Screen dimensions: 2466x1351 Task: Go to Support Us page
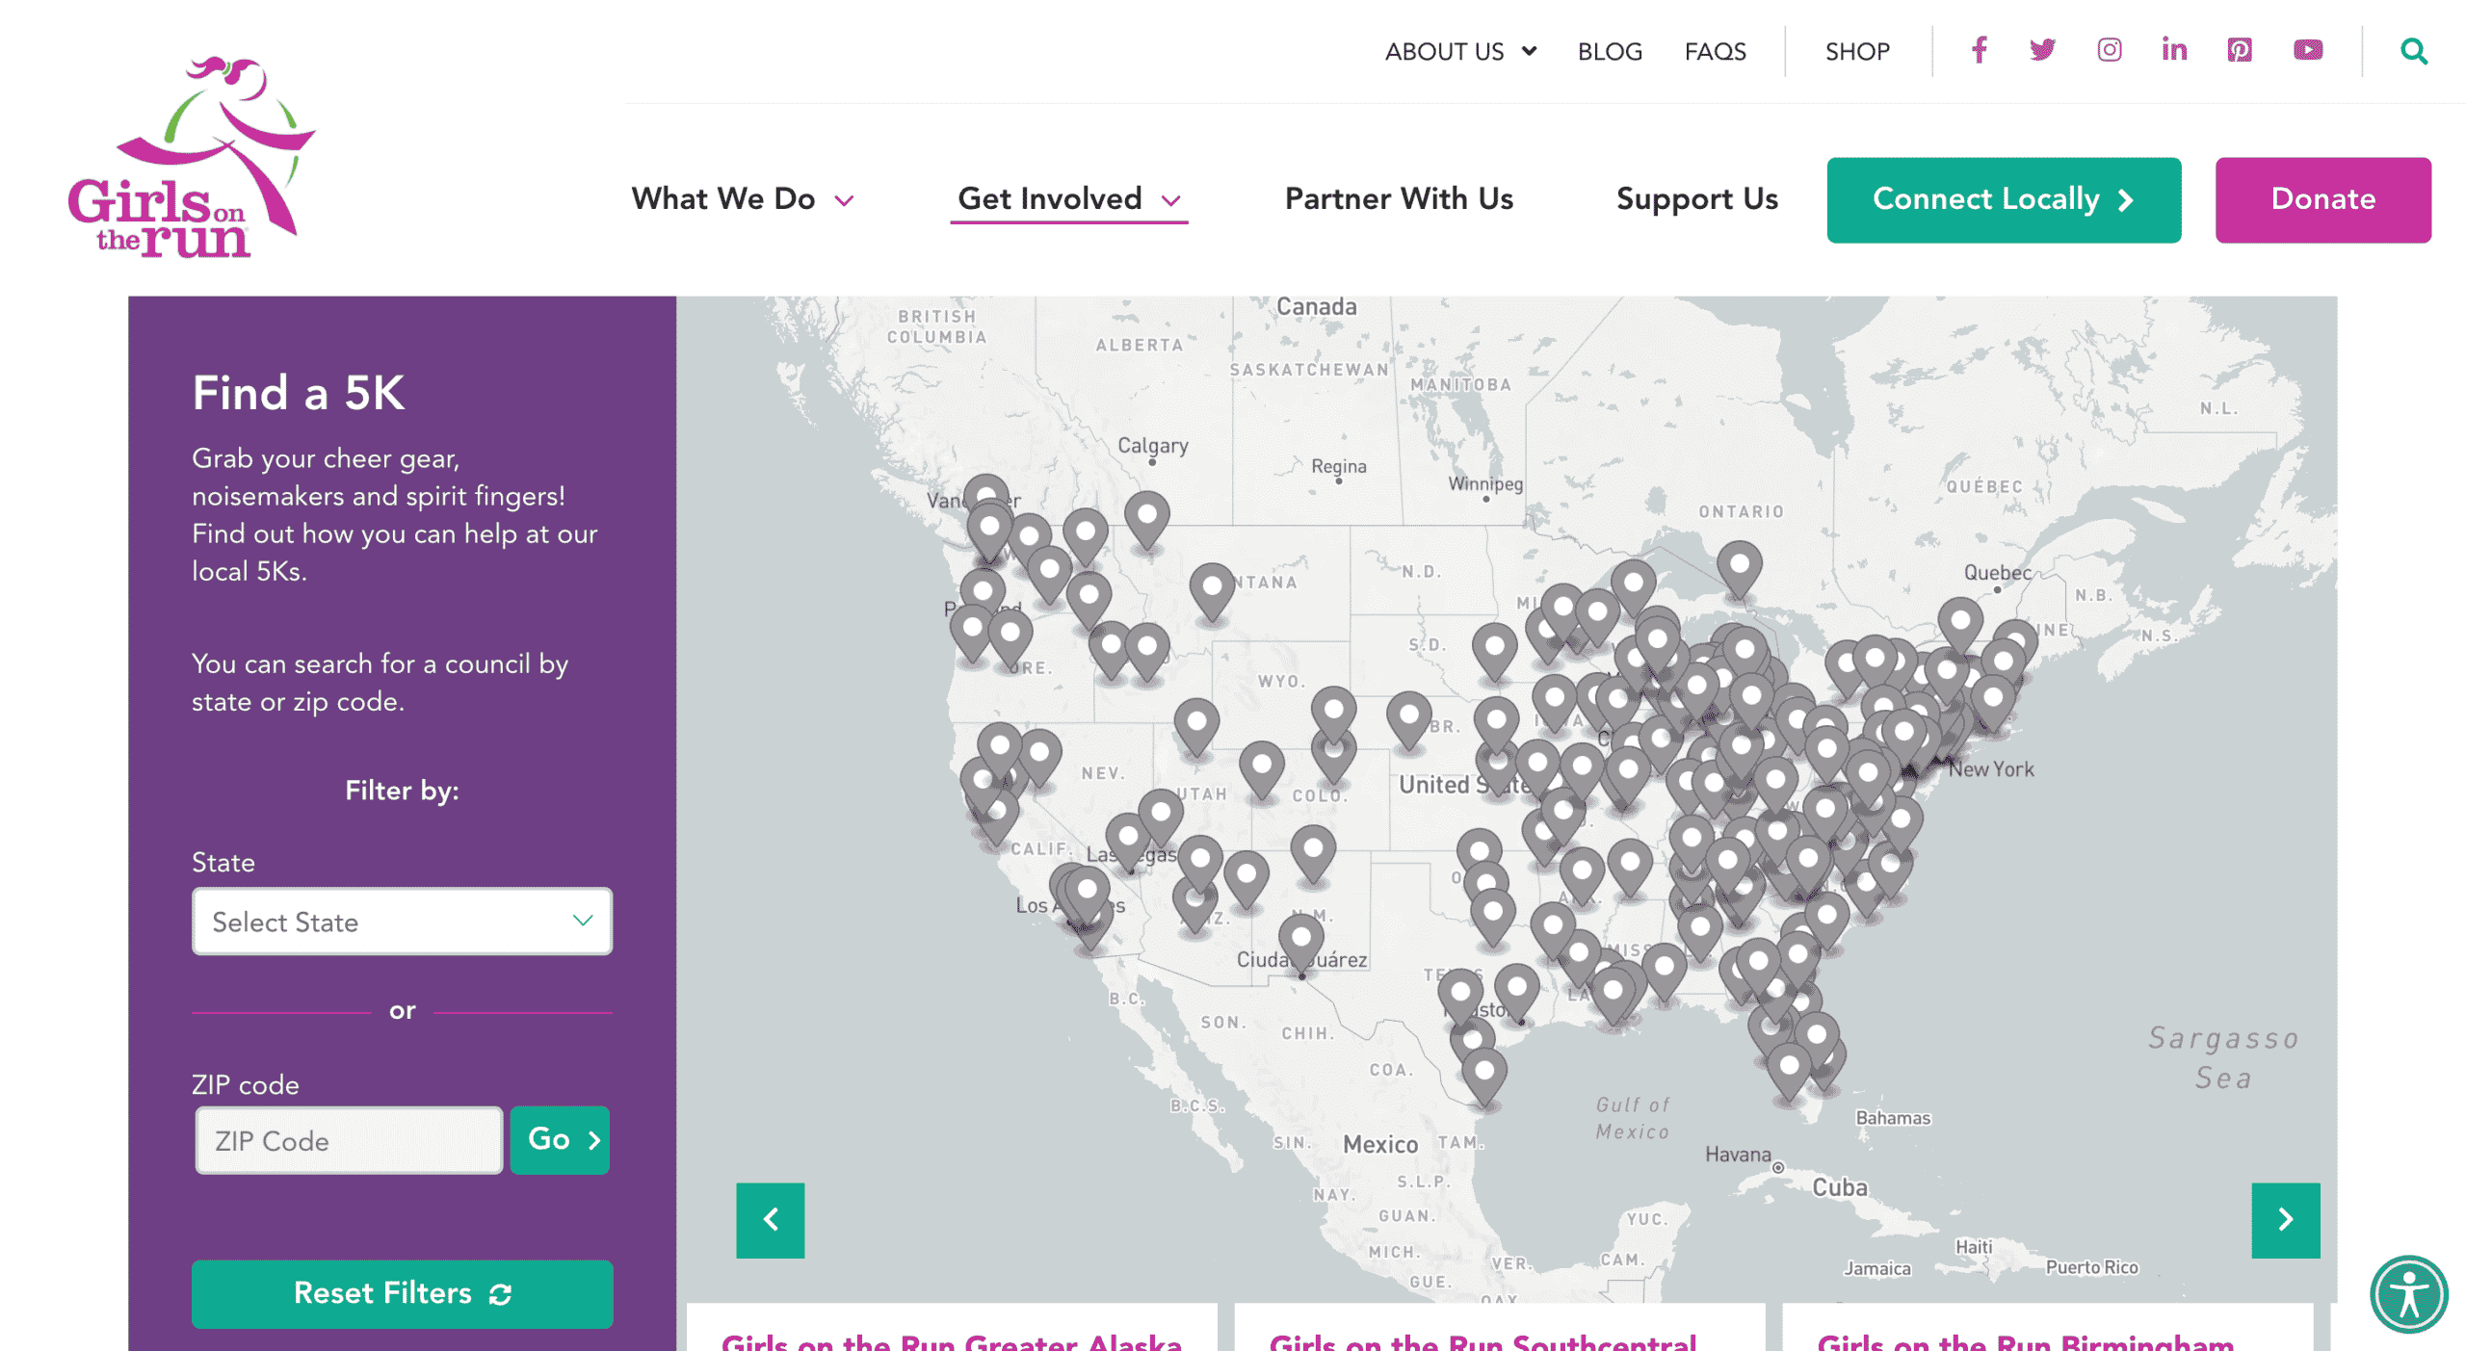[x=1695, y=198]
